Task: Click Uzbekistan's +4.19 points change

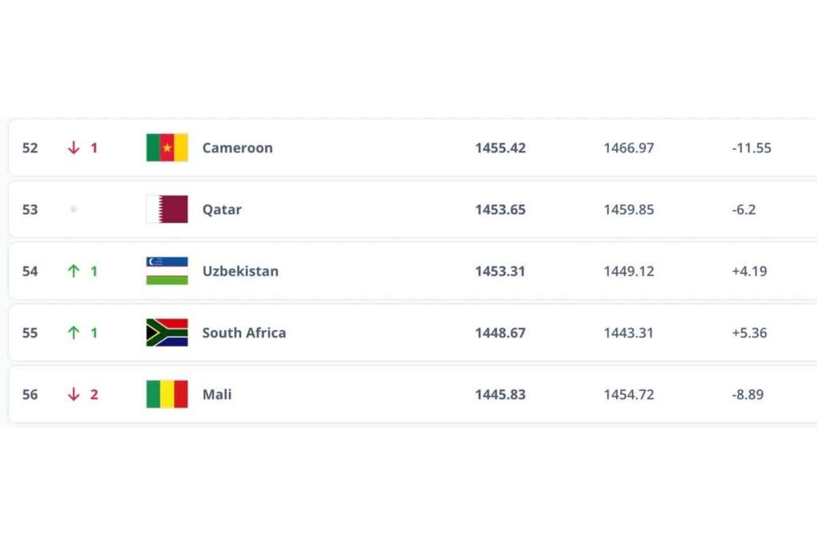Action: click(x=749, y=271)
